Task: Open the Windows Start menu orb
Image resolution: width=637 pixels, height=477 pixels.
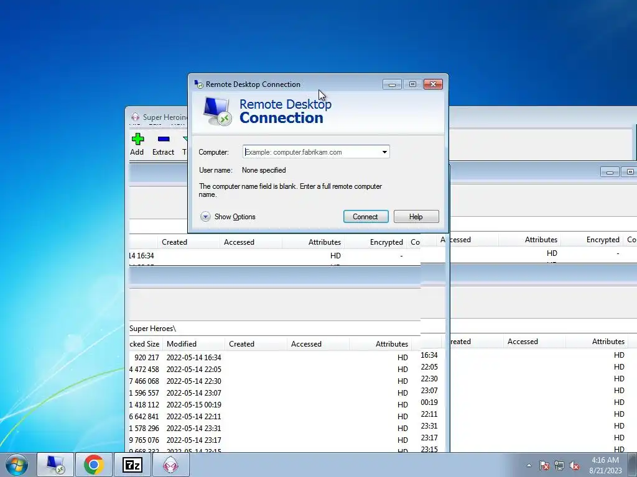Action: [x=17, y=465]
